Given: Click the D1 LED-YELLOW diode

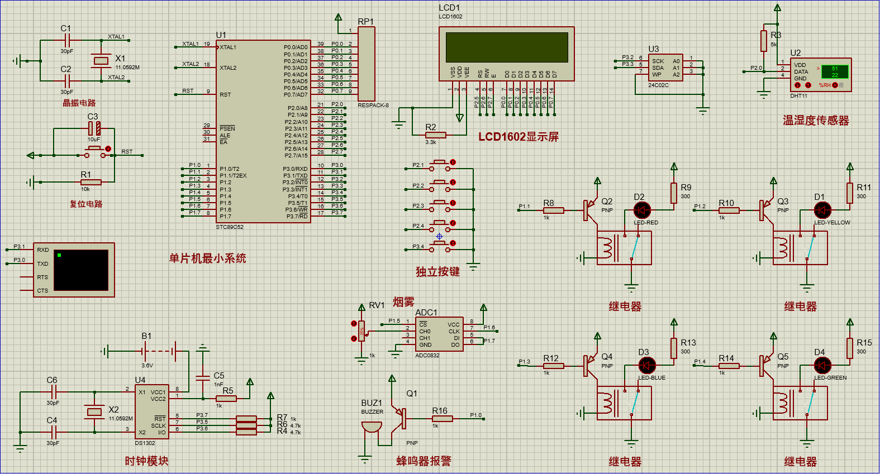Looking at the screenshot, I should point(822,210).
